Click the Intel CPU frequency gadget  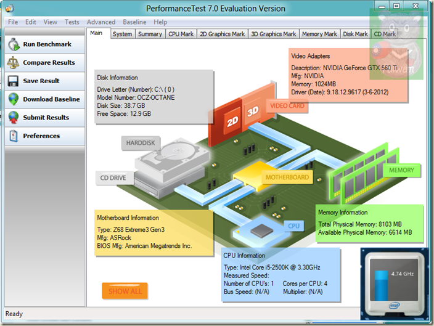[x=394, y=283]
